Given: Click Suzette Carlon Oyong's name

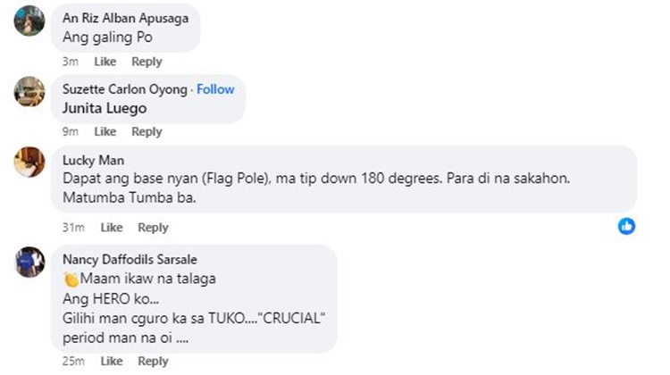Looking at the screenshot, I should (x=125, y=89).
